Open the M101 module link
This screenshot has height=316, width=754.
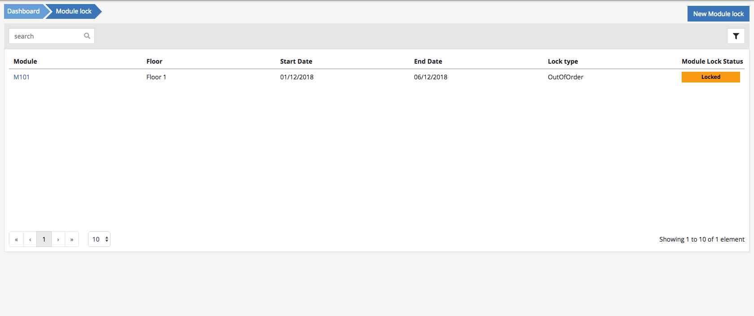tap(22, 77)
